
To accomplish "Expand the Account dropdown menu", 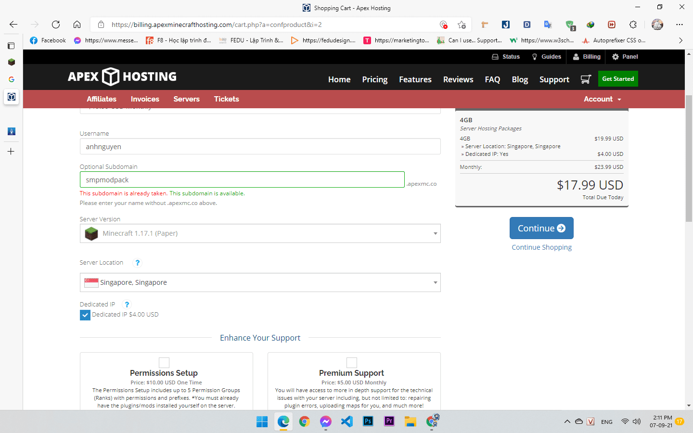I will tap(603, 99).
